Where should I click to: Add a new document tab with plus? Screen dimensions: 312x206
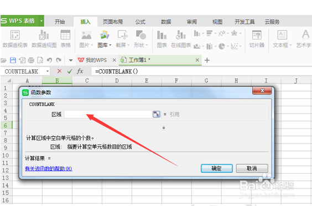pyautogui.click(x=207, y=60)
